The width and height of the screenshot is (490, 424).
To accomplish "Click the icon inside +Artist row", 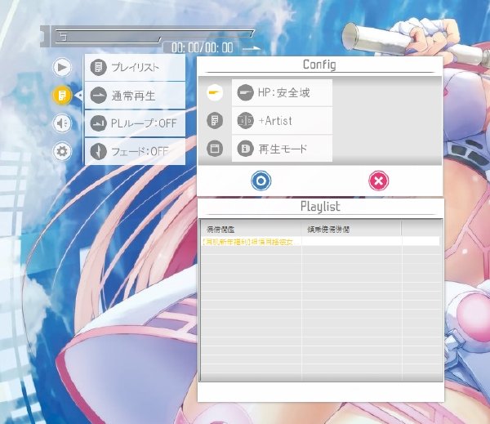I will pyautogui.click(x=245, y=121).
